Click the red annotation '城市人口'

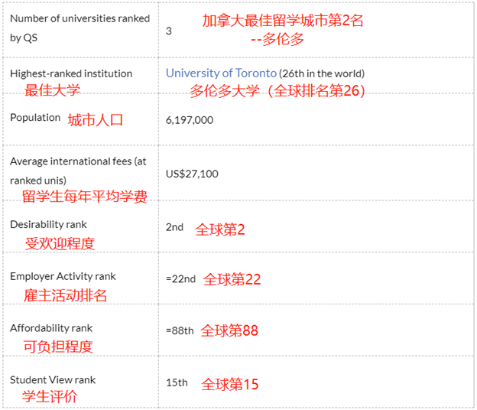coord(96,120)
